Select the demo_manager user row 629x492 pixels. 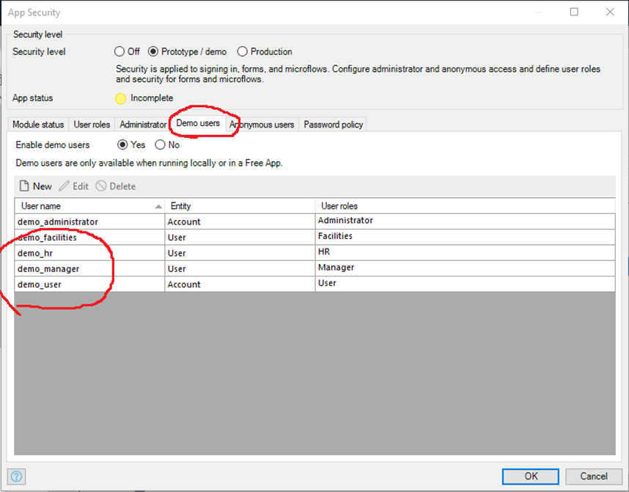click(x=314, y=268)
